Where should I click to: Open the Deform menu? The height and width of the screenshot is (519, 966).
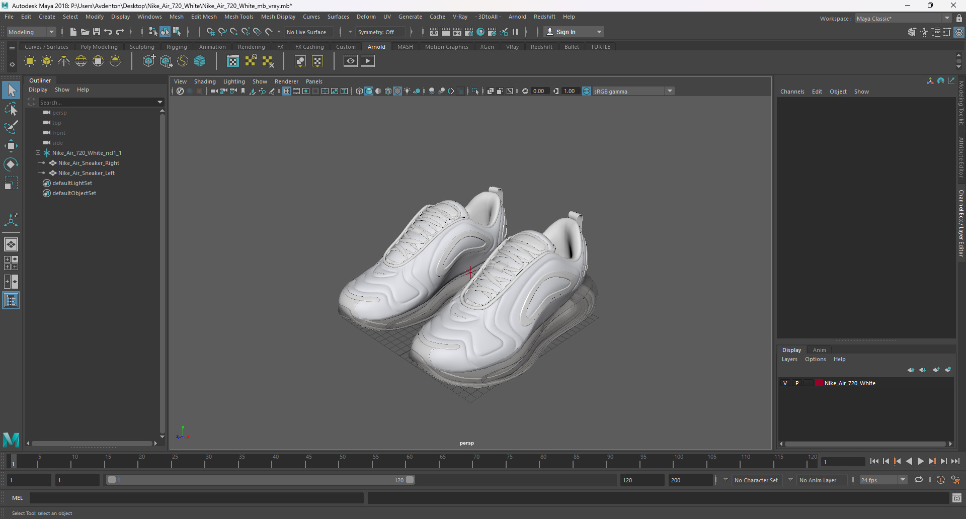pos(366,17)
